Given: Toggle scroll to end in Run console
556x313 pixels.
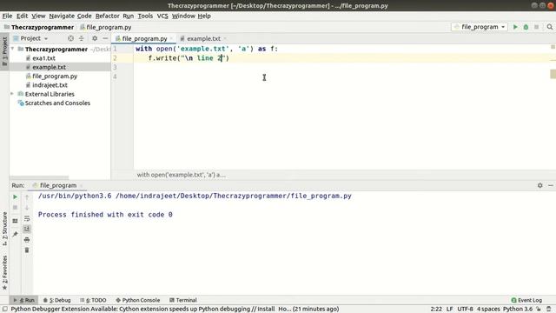Looking at the screenshot, I should pyautogui.click(x=27, y=229).
